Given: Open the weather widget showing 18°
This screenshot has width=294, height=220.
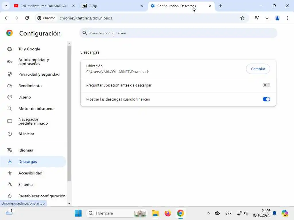Looking at the screenshot, I should pyautogui.click(x=9, y=212).
